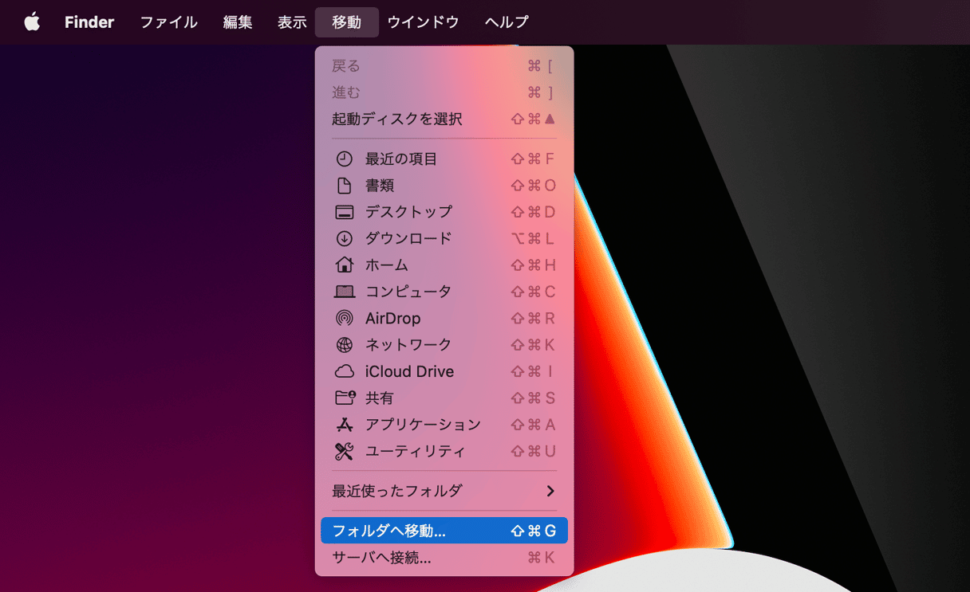The height and width of the screenshot is (592, 970).
Task: Select アプリケーション menu entry
Action: click(444, 425)
